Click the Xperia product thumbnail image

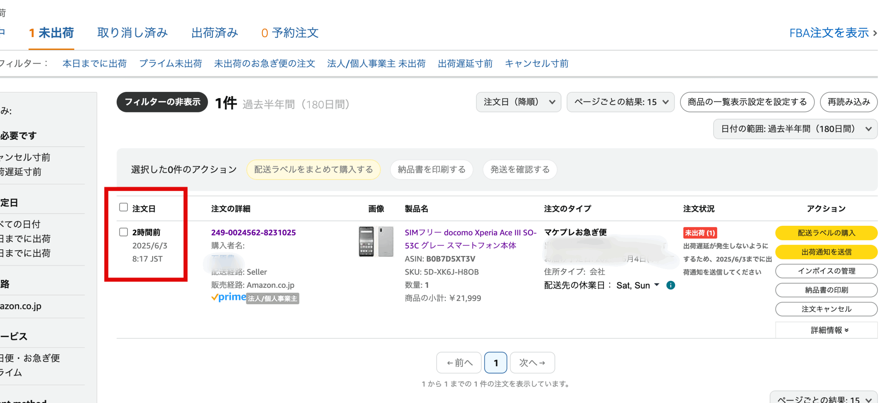click(376, 241)
